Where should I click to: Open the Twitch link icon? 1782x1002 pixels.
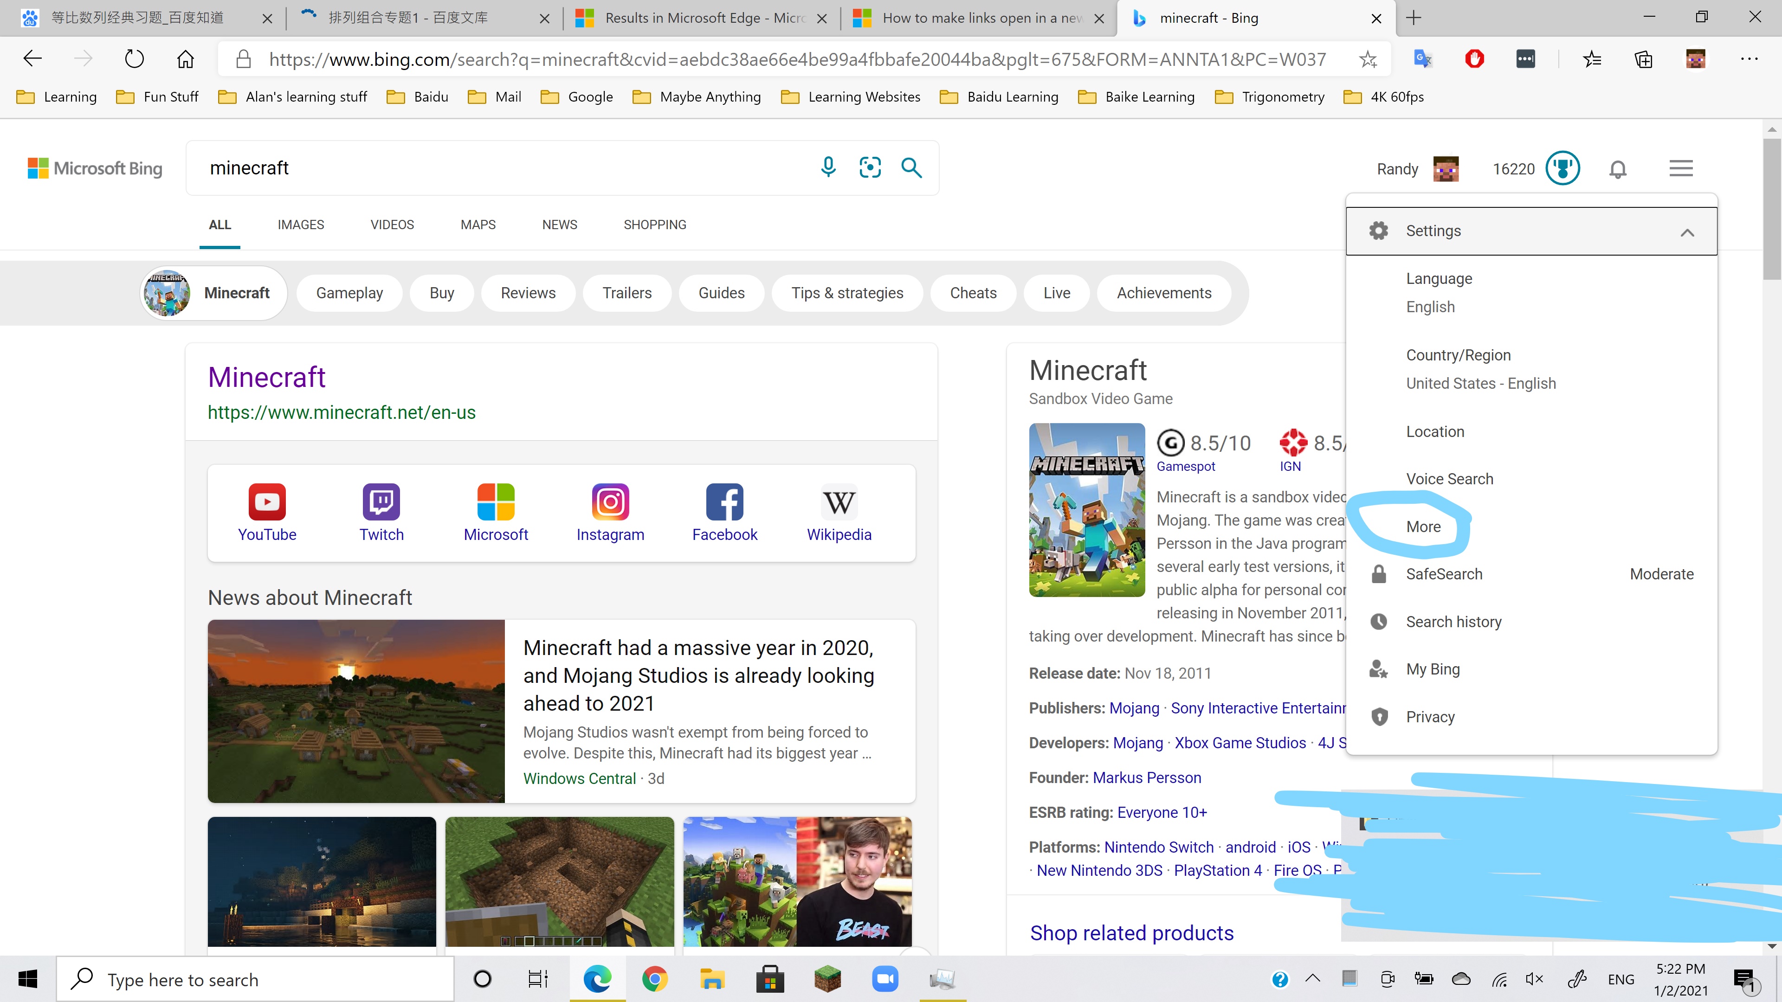coord(381,513)
